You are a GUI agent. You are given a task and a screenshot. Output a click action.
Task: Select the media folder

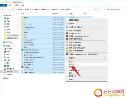[x=26, y=32]
